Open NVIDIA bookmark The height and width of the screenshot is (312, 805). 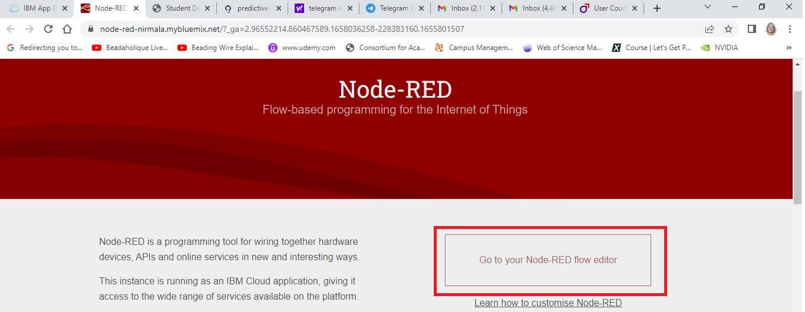[x=719, y=48]
